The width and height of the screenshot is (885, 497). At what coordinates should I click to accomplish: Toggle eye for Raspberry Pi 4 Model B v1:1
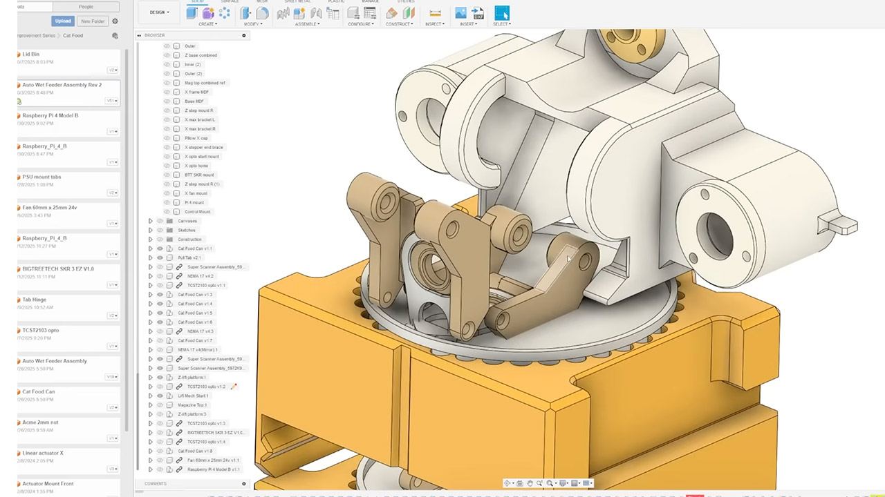click(160, 469)
